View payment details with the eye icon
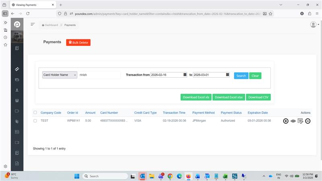This screenshot has height=181, width=322. [293, 121]
